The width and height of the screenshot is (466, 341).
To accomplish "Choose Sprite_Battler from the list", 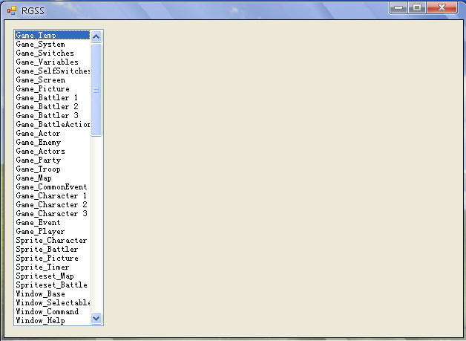I will 52,250.
